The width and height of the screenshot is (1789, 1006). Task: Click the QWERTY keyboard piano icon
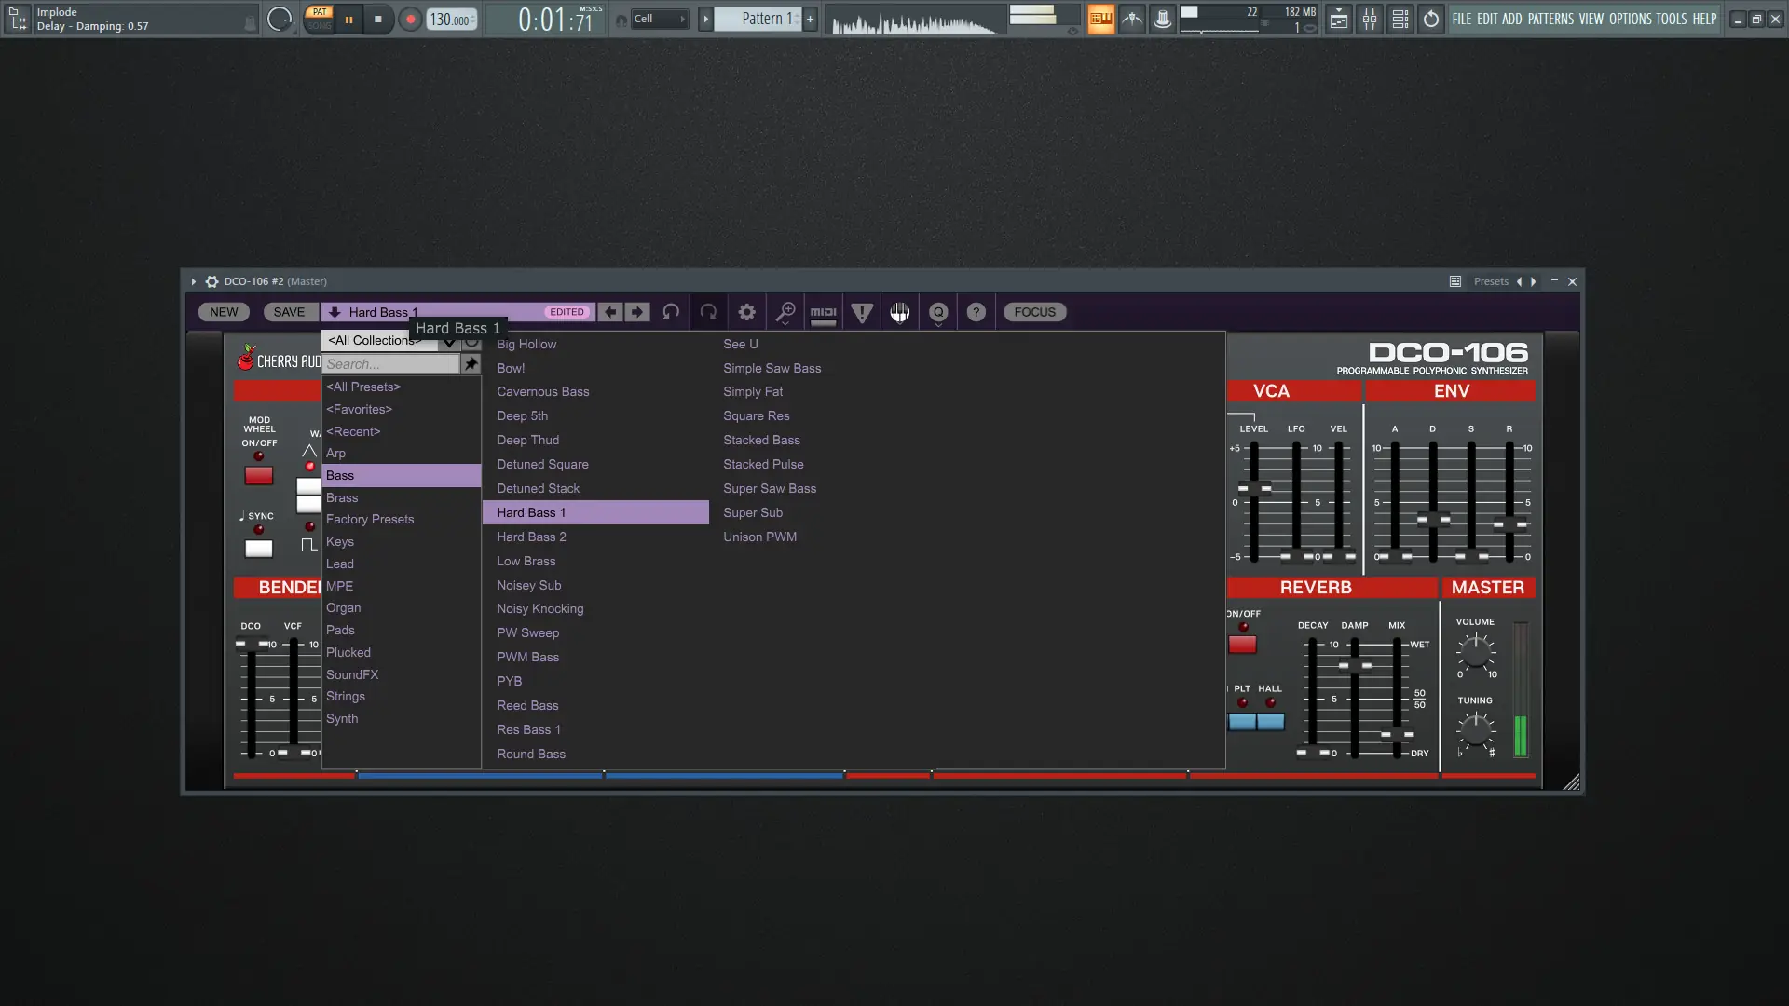tap(899, 312)
